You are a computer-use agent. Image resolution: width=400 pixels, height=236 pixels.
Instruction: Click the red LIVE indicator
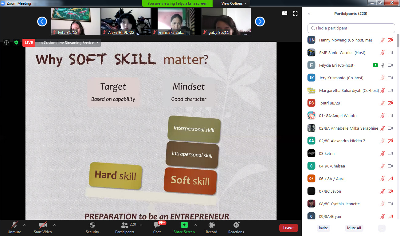coord(29,43)
